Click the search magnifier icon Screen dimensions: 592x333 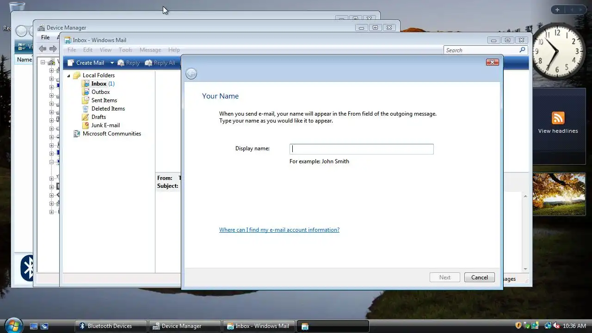522,50
